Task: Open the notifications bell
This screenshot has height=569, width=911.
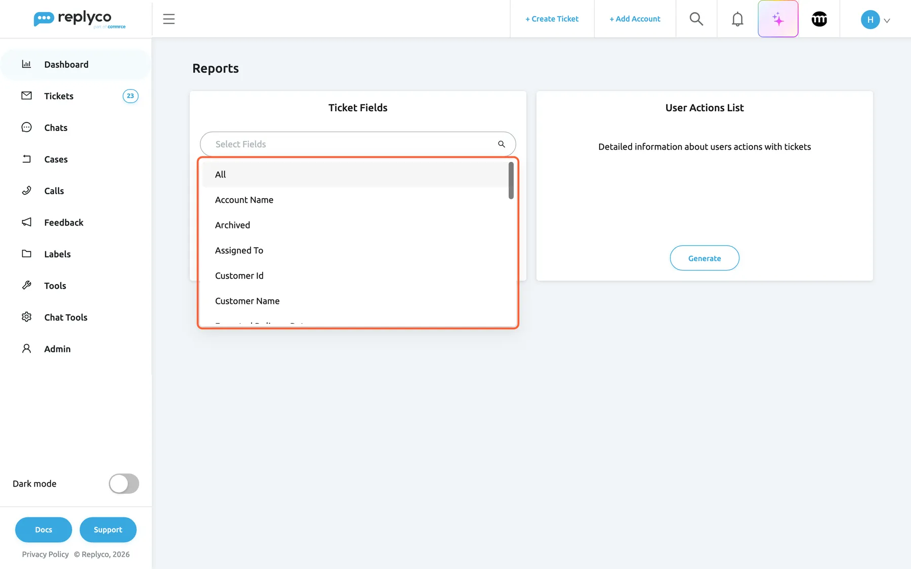Action: [x=737, y=19]
